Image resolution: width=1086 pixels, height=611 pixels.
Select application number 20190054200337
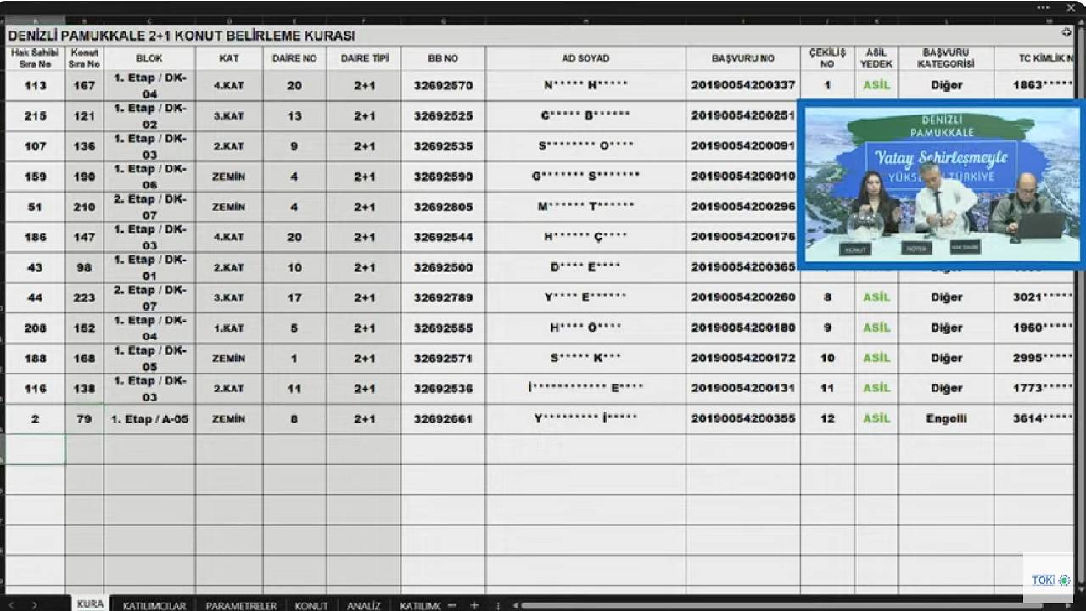pyautogui.click(x=743, y=86)
